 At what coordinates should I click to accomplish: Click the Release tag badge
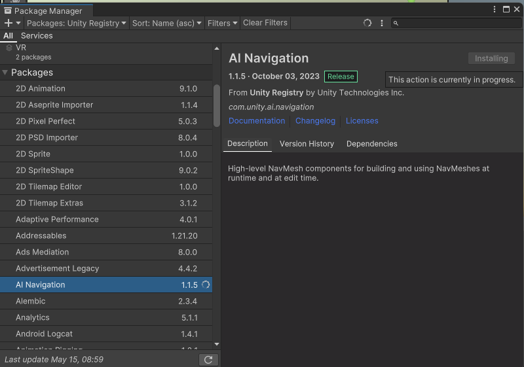point(341,77)
